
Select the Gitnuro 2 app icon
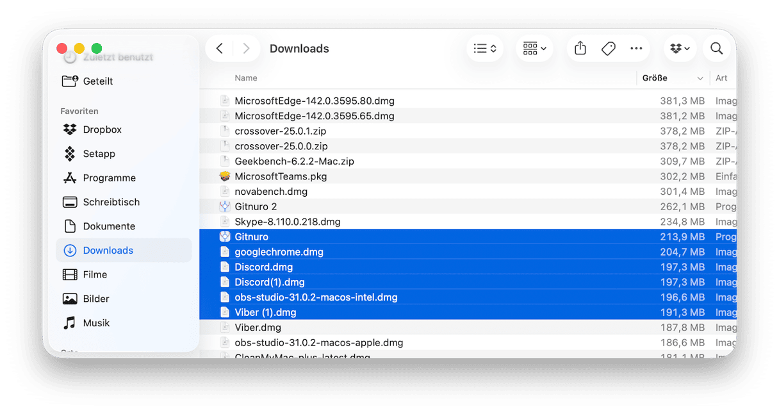(x=224, y=206)
